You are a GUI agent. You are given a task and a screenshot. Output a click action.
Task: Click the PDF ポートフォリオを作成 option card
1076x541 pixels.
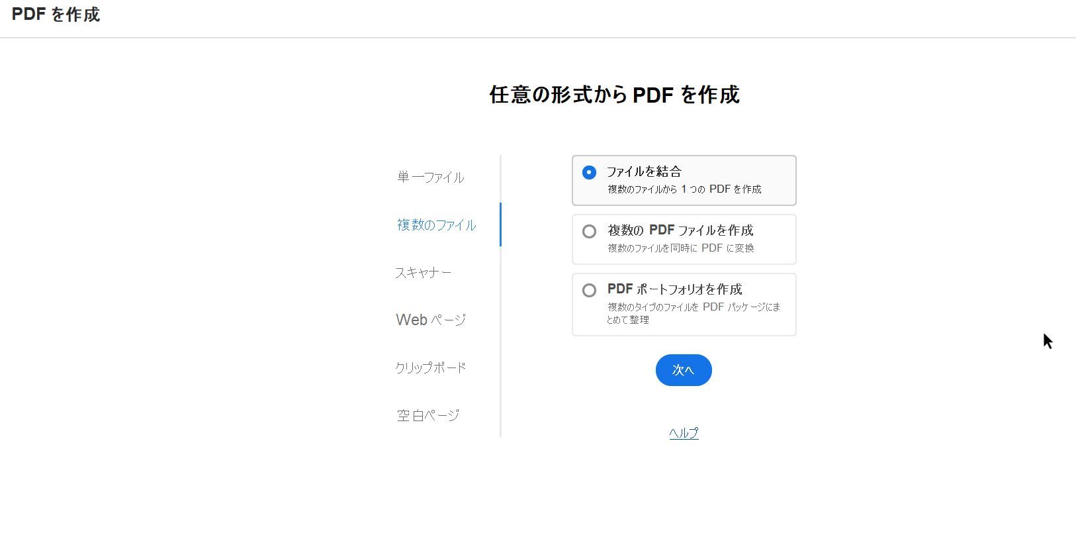pos(684,304)
